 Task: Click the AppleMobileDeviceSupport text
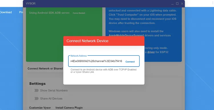126,36
